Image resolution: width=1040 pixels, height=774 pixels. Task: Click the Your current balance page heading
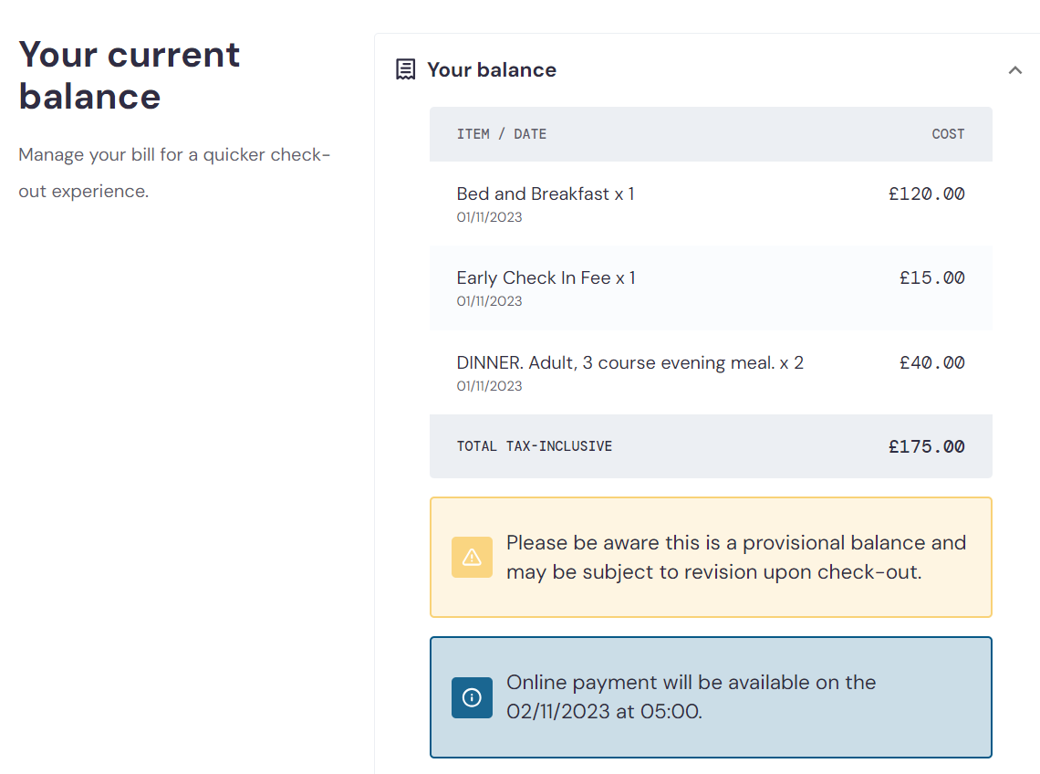(129, 75)
